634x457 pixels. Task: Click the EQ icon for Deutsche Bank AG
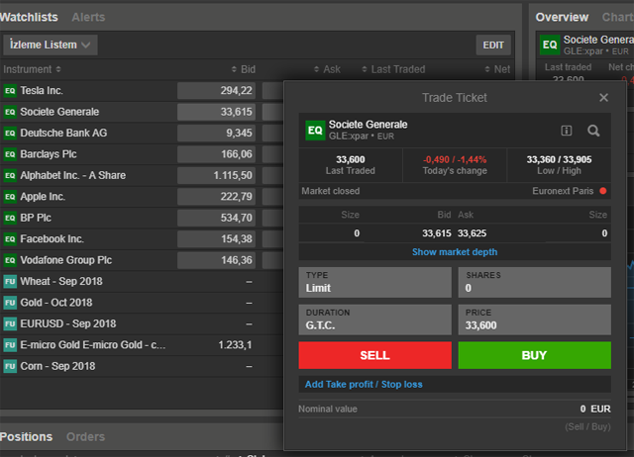click(10, 134)
